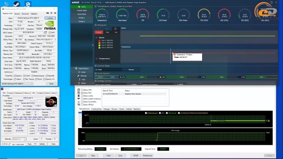
Task: Click histogram expand view icon in Ryzen Master
Action: (115, 29)
